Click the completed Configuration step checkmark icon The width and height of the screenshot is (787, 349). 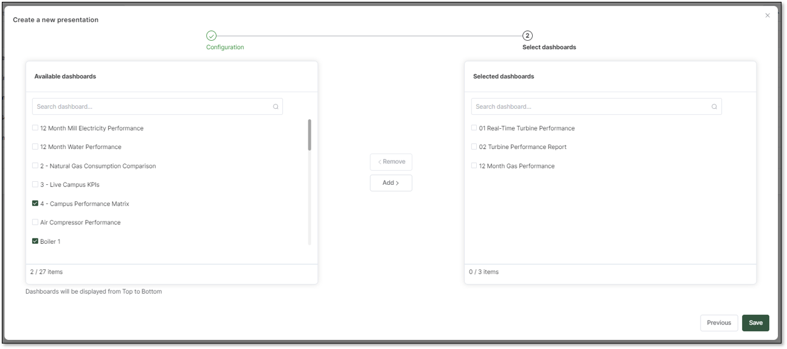click(x=211, y=36)
